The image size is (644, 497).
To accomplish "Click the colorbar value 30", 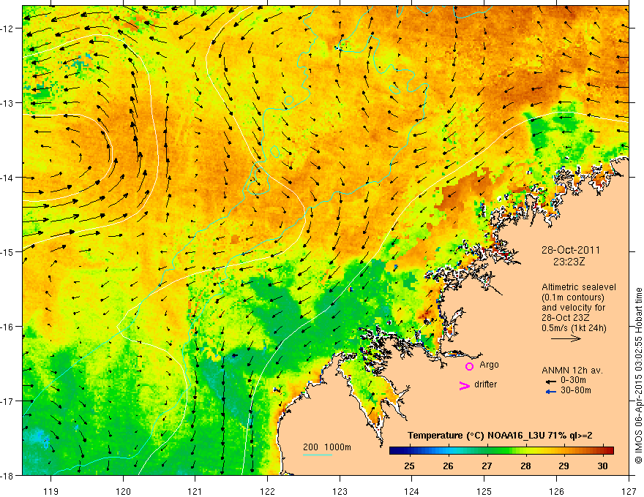I will (602, 466).
